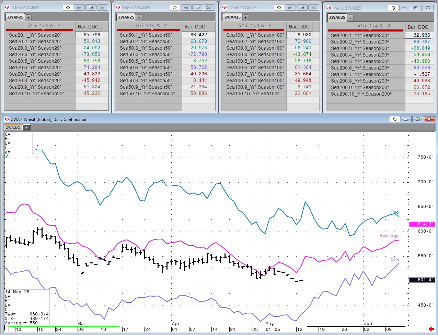438x335 pixels.
Task: Select the ZWAN25 tab in first monitor
Action: coord(15,17)
